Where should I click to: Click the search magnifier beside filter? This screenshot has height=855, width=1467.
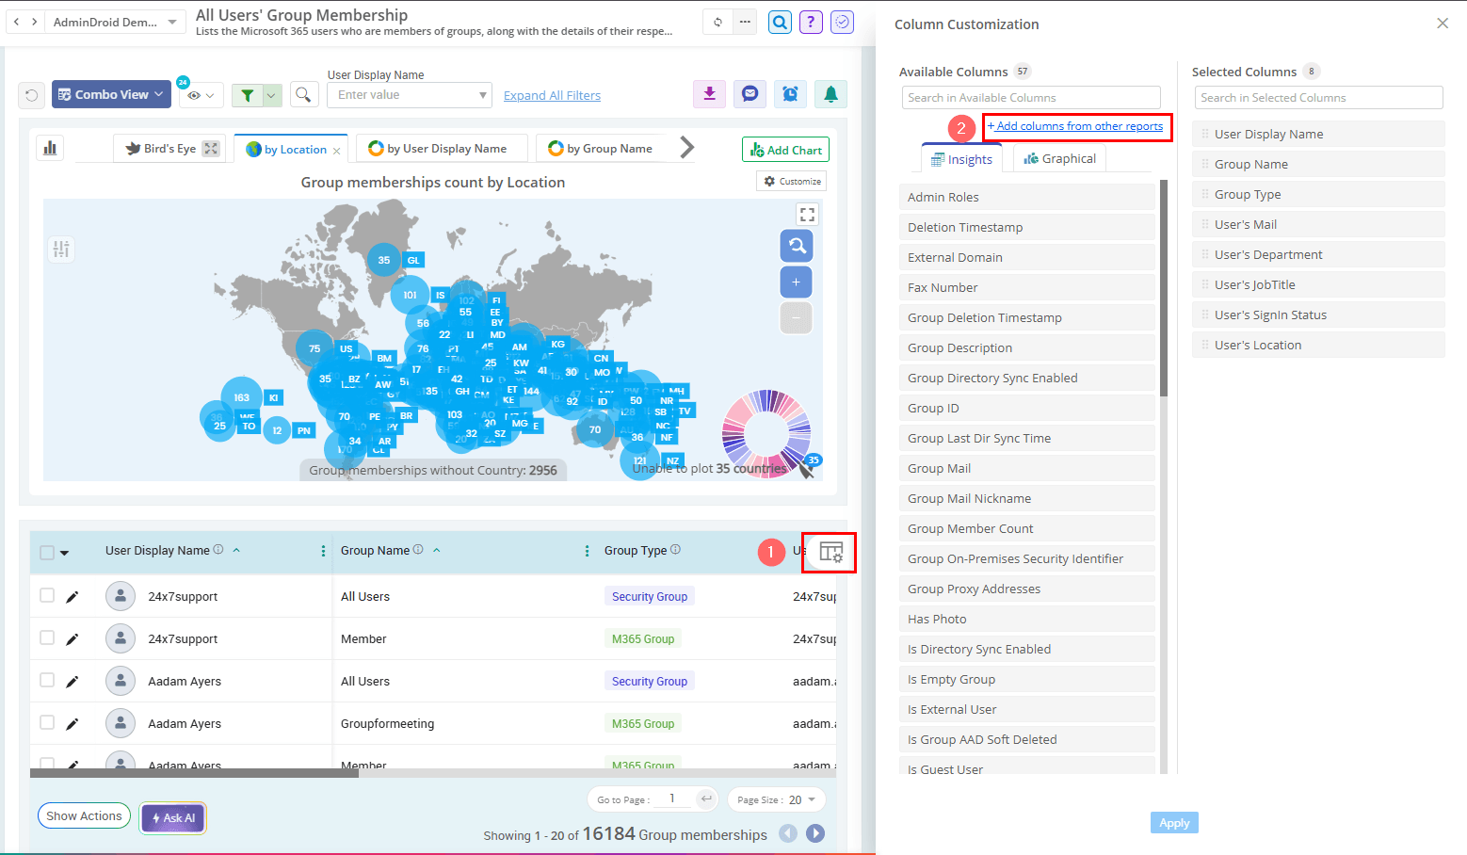pos(303,95)
